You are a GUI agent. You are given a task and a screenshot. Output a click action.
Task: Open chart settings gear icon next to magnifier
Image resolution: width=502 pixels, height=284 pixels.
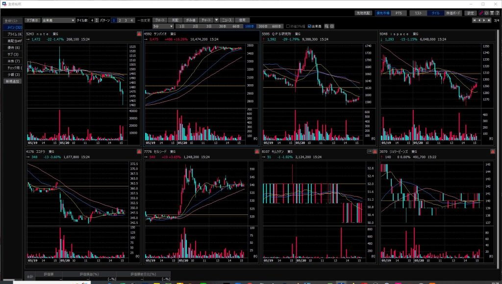[x=332, y=26]
